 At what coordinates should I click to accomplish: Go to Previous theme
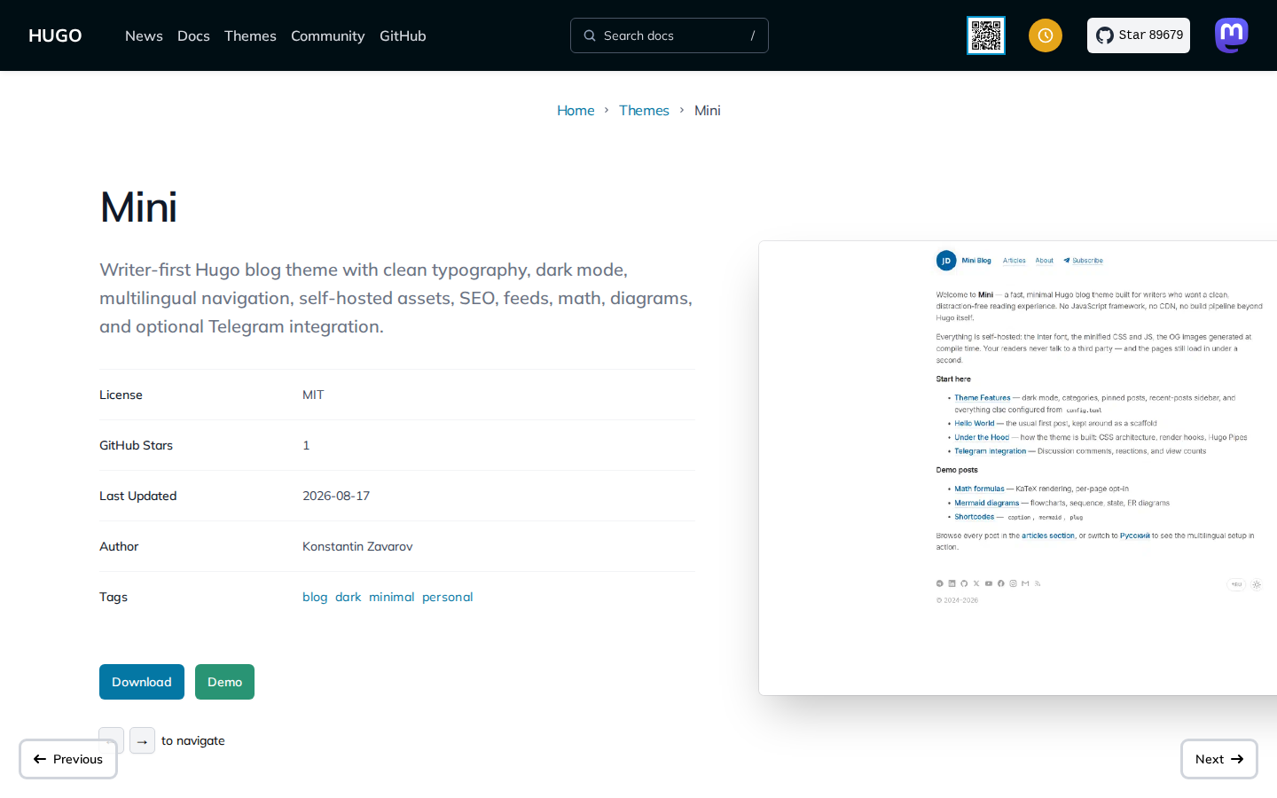pos(68,759)
